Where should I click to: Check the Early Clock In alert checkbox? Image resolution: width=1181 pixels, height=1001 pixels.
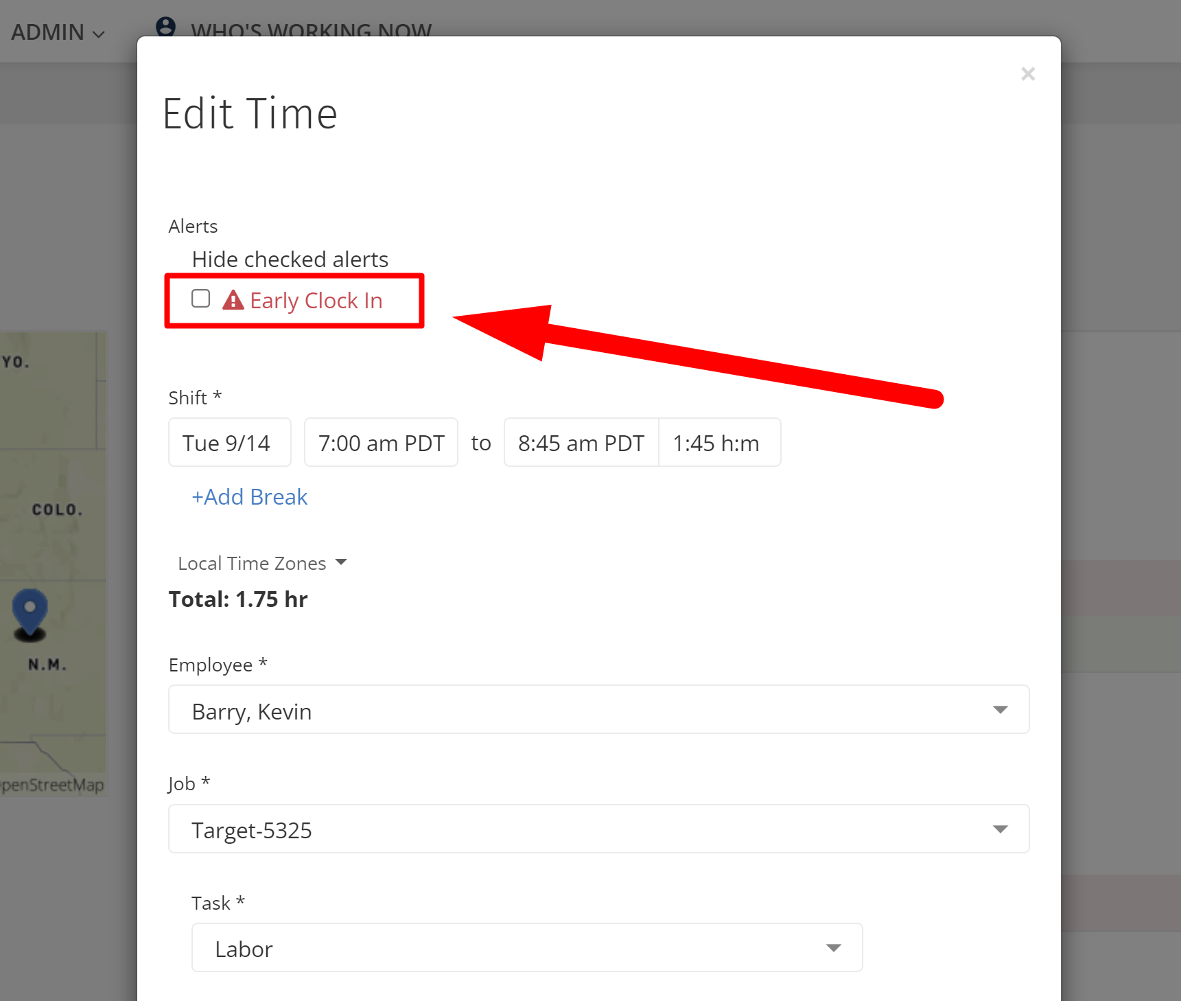click(200, 299)
